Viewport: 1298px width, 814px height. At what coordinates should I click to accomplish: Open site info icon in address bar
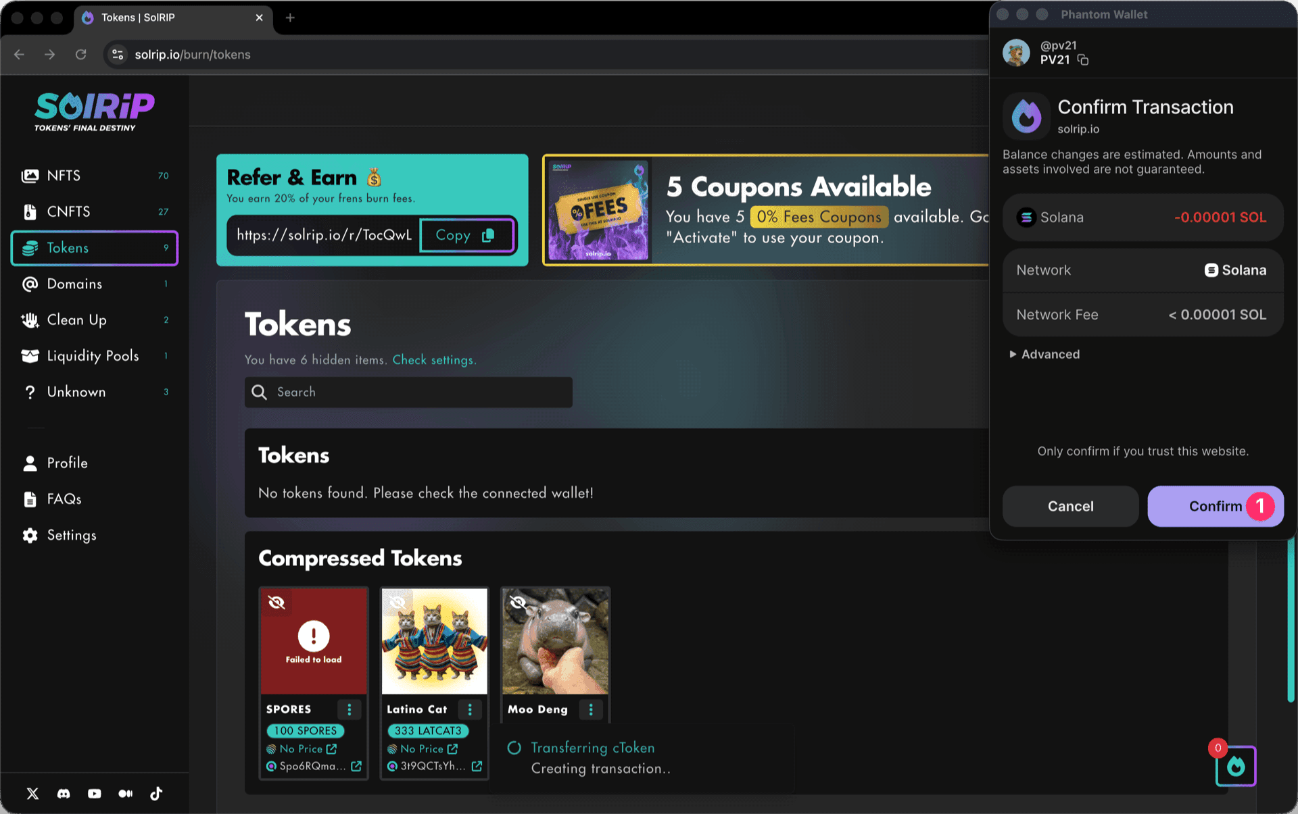click(x=118, y=55)
